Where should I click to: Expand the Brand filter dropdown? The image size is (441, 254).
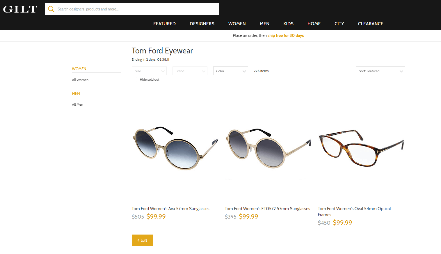click(190, 71)
